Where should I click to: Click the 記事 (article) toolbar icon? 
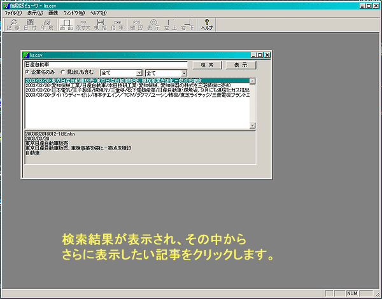click(x=13, y=24)
